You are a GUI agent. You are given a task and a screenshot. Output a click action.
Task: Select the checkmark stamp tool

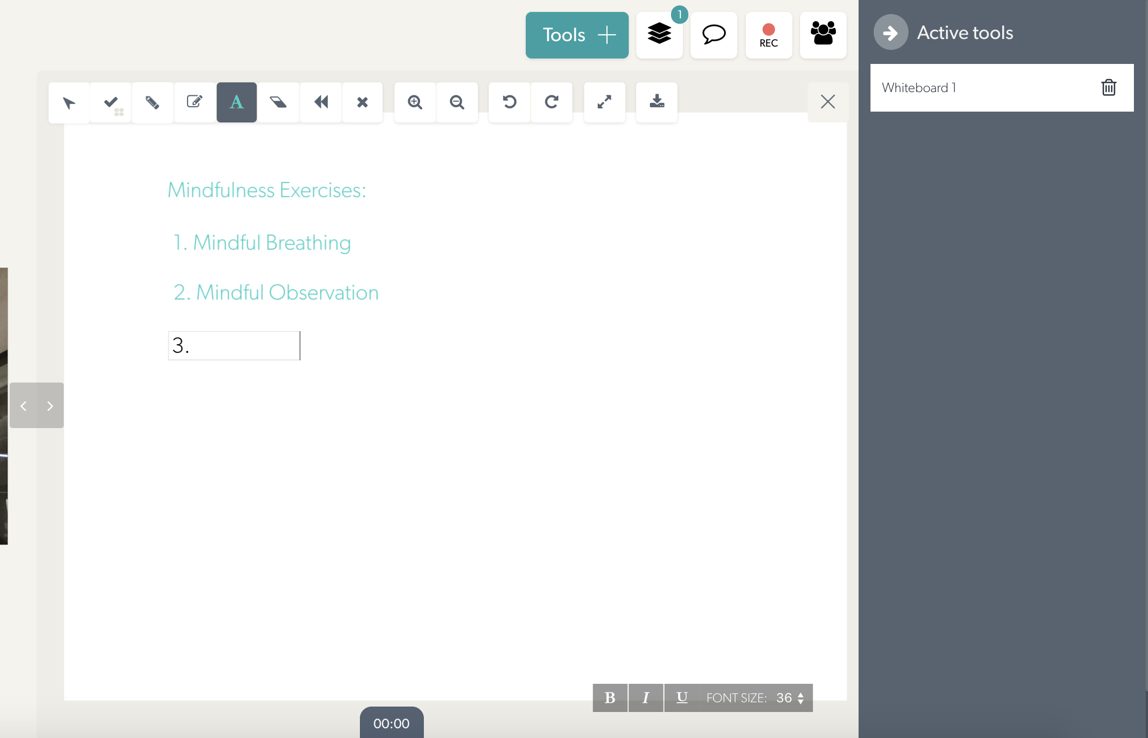(111, 102)
